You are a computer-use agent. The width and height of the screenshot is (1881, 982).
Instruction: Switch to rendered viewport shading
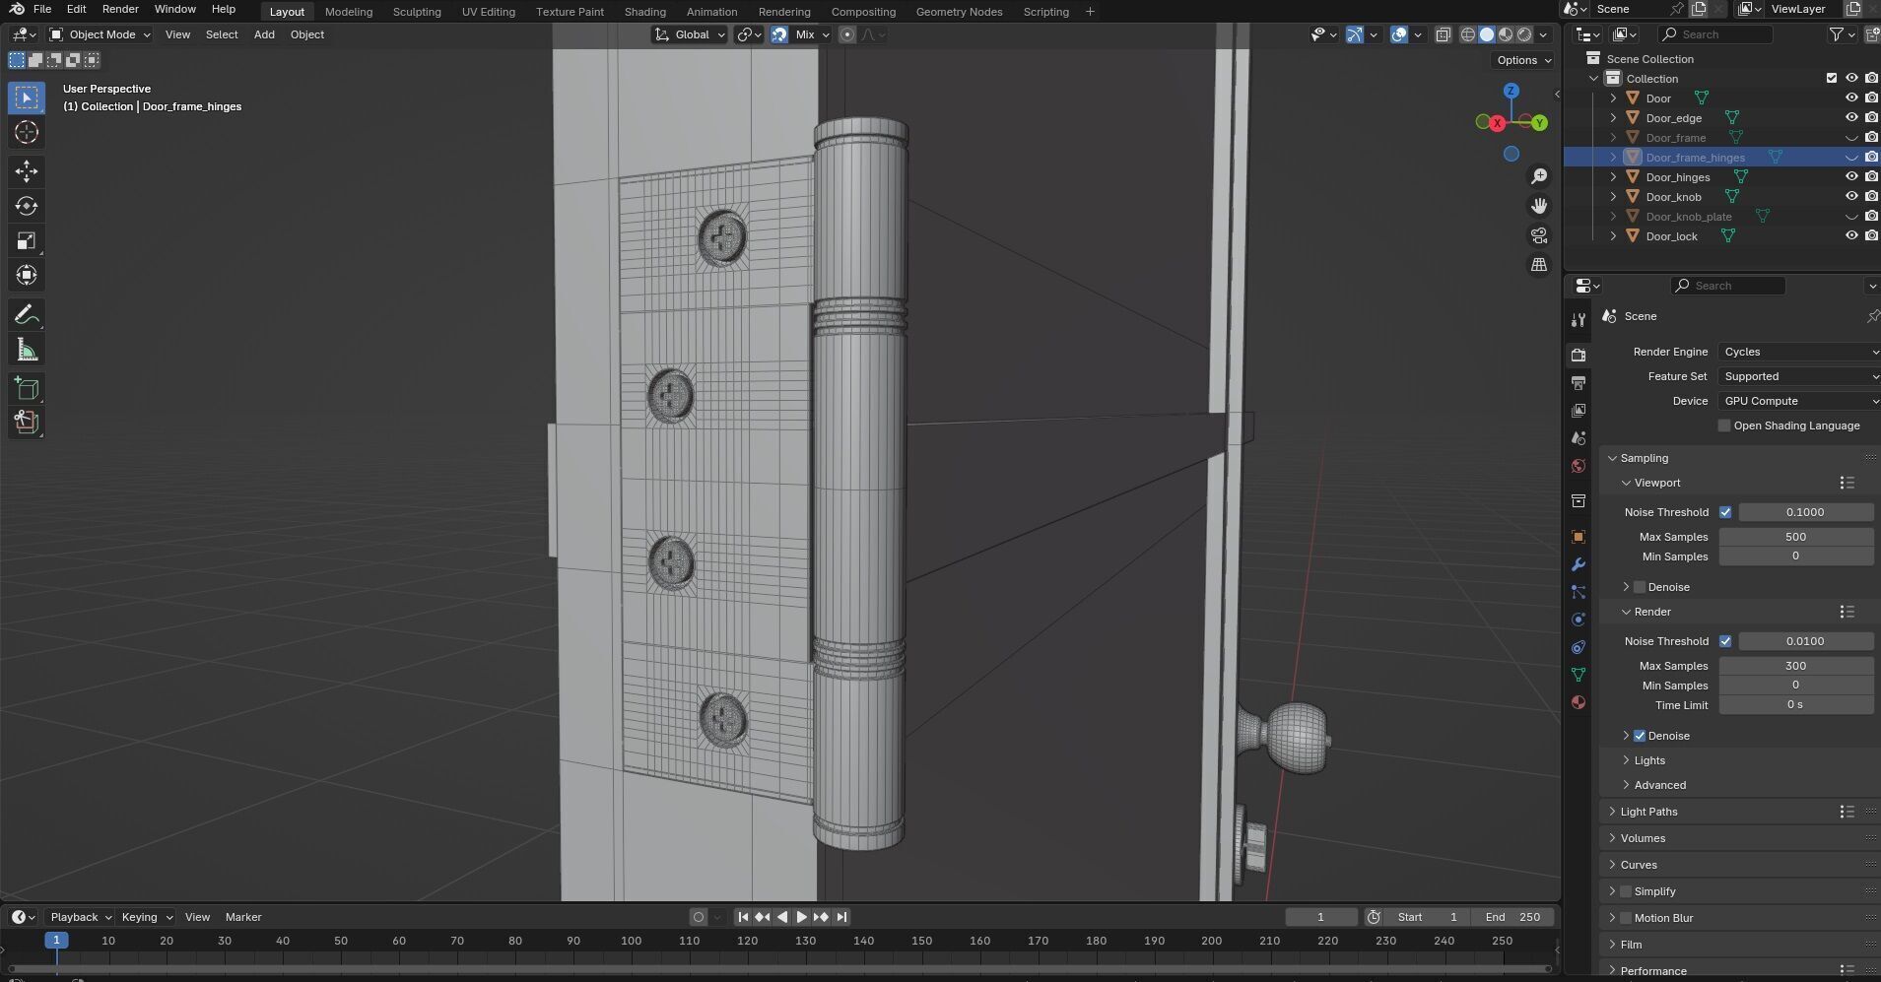click(1524, 34)
